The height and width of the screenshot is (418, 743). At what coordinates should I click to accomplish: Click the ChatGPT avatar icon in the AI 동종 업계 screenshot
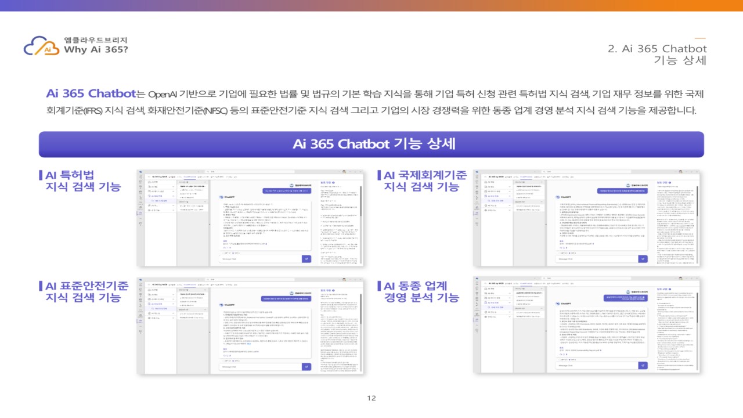coord(558,304)
